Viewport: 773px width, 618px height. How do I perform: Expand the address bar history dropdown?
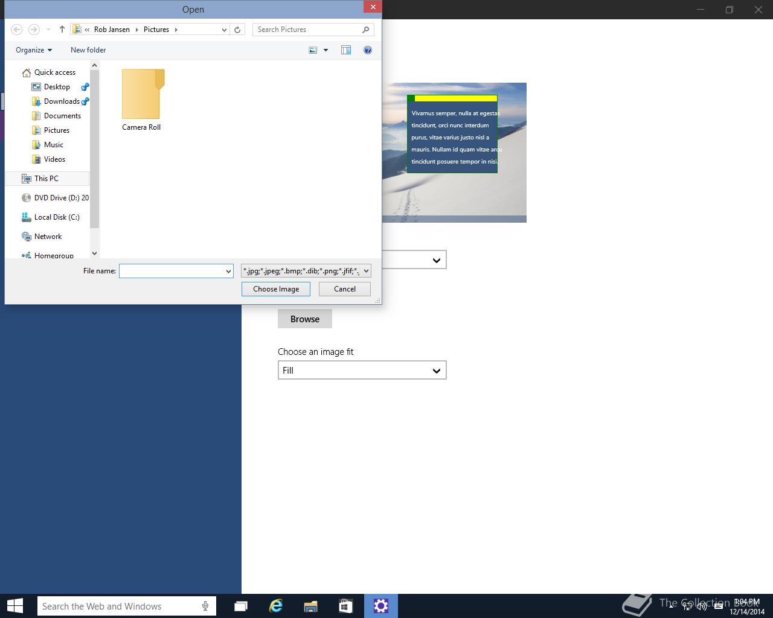(224, 30)
